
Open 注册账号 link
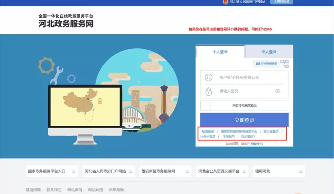[229, 136]
